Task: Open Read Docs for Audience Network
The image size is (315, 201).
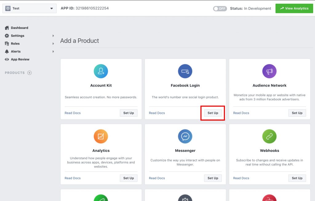Action: coord(241,113)
